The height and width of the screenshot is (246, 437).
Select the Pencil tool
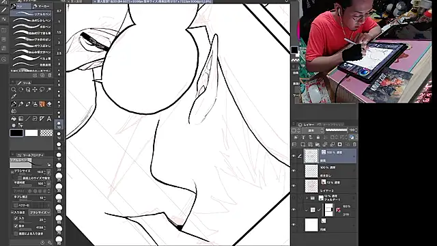[x=20, y=104]
